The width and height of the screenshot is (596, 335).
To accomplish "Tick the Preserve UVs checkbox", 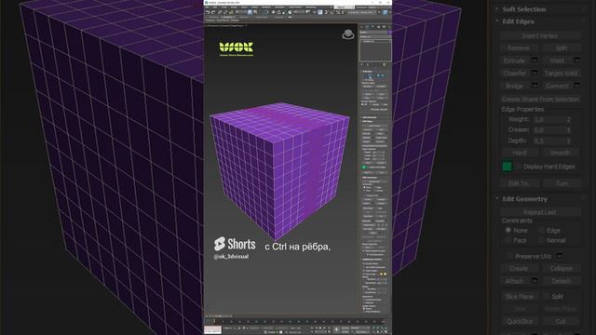I will (508, 257).
